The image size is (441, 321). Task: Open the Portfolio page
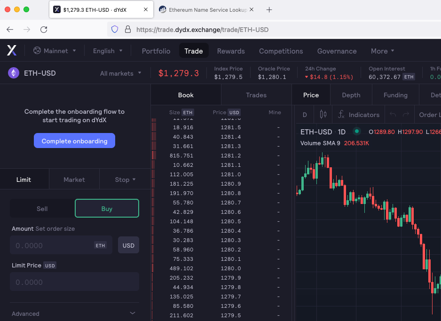[156, 51]
